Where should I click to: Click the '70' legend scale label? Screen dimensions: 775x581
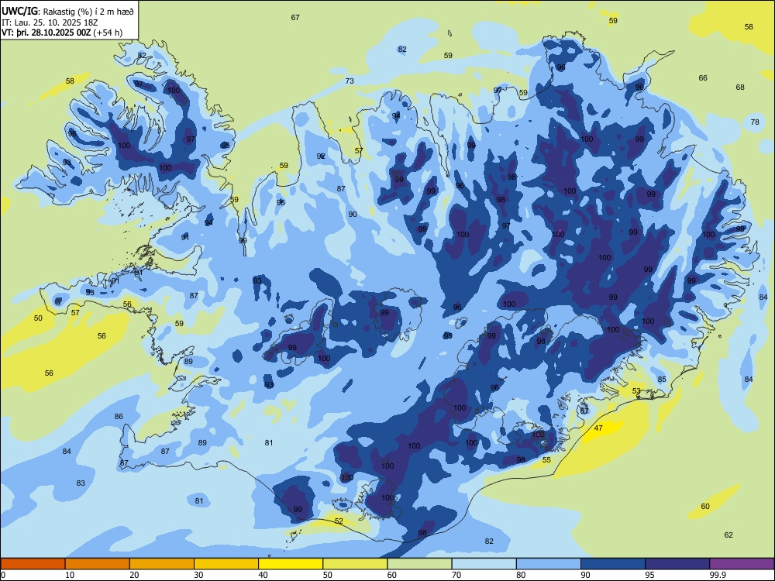coord(456,575)
